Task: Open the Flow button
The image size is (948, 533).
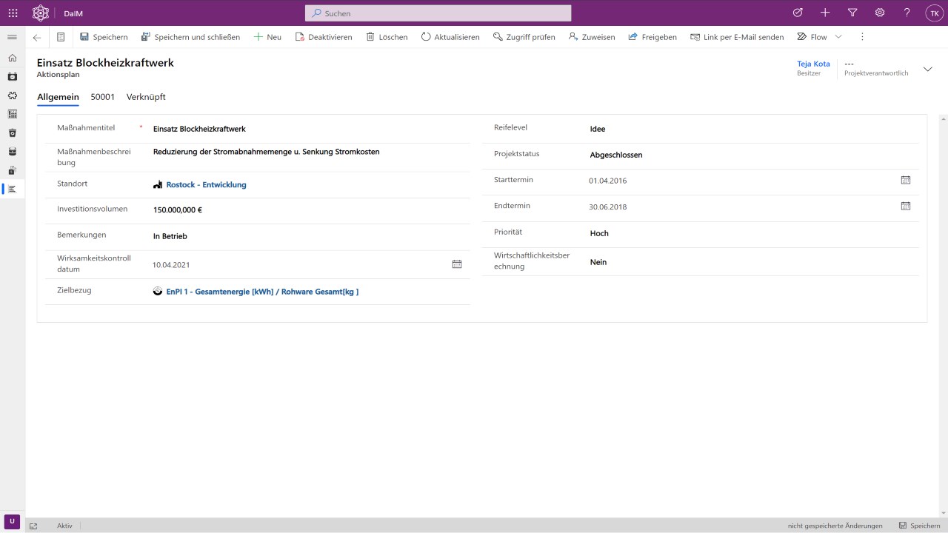Action: [x=812, y=37]
